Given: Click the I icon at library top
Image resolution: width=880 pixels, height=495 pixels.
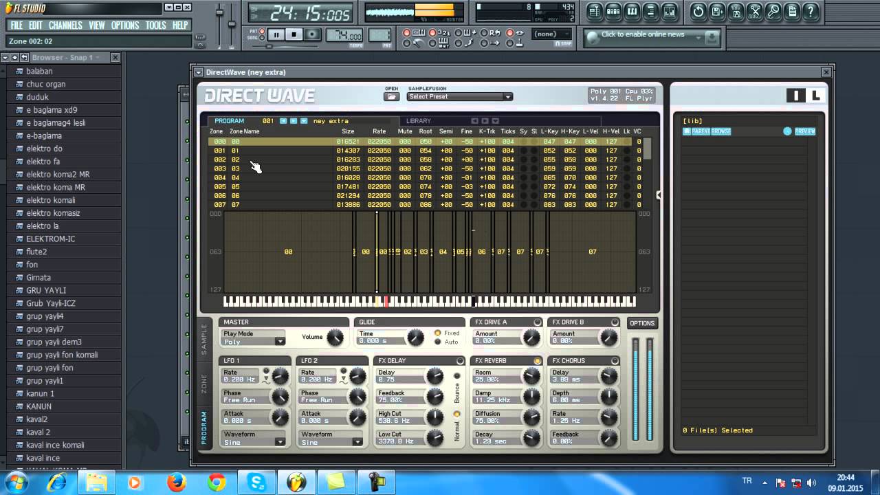Looking at the screenshot, I should pyautogui.click(x=796, y=96).
